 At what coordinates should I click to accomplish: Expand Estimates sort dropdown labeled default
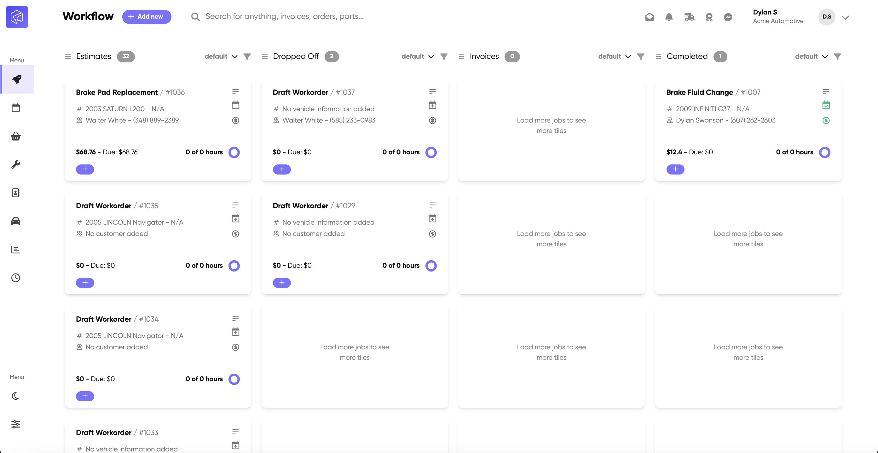pos(221,56)
